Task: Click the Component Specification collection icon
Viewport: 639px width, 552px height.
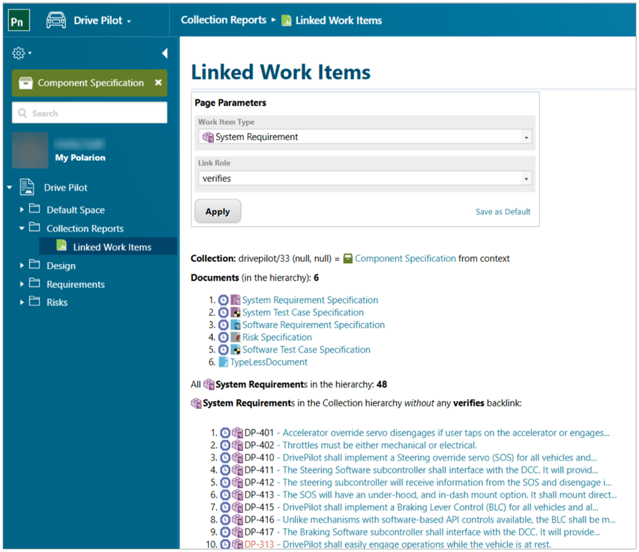Action: 26,83
